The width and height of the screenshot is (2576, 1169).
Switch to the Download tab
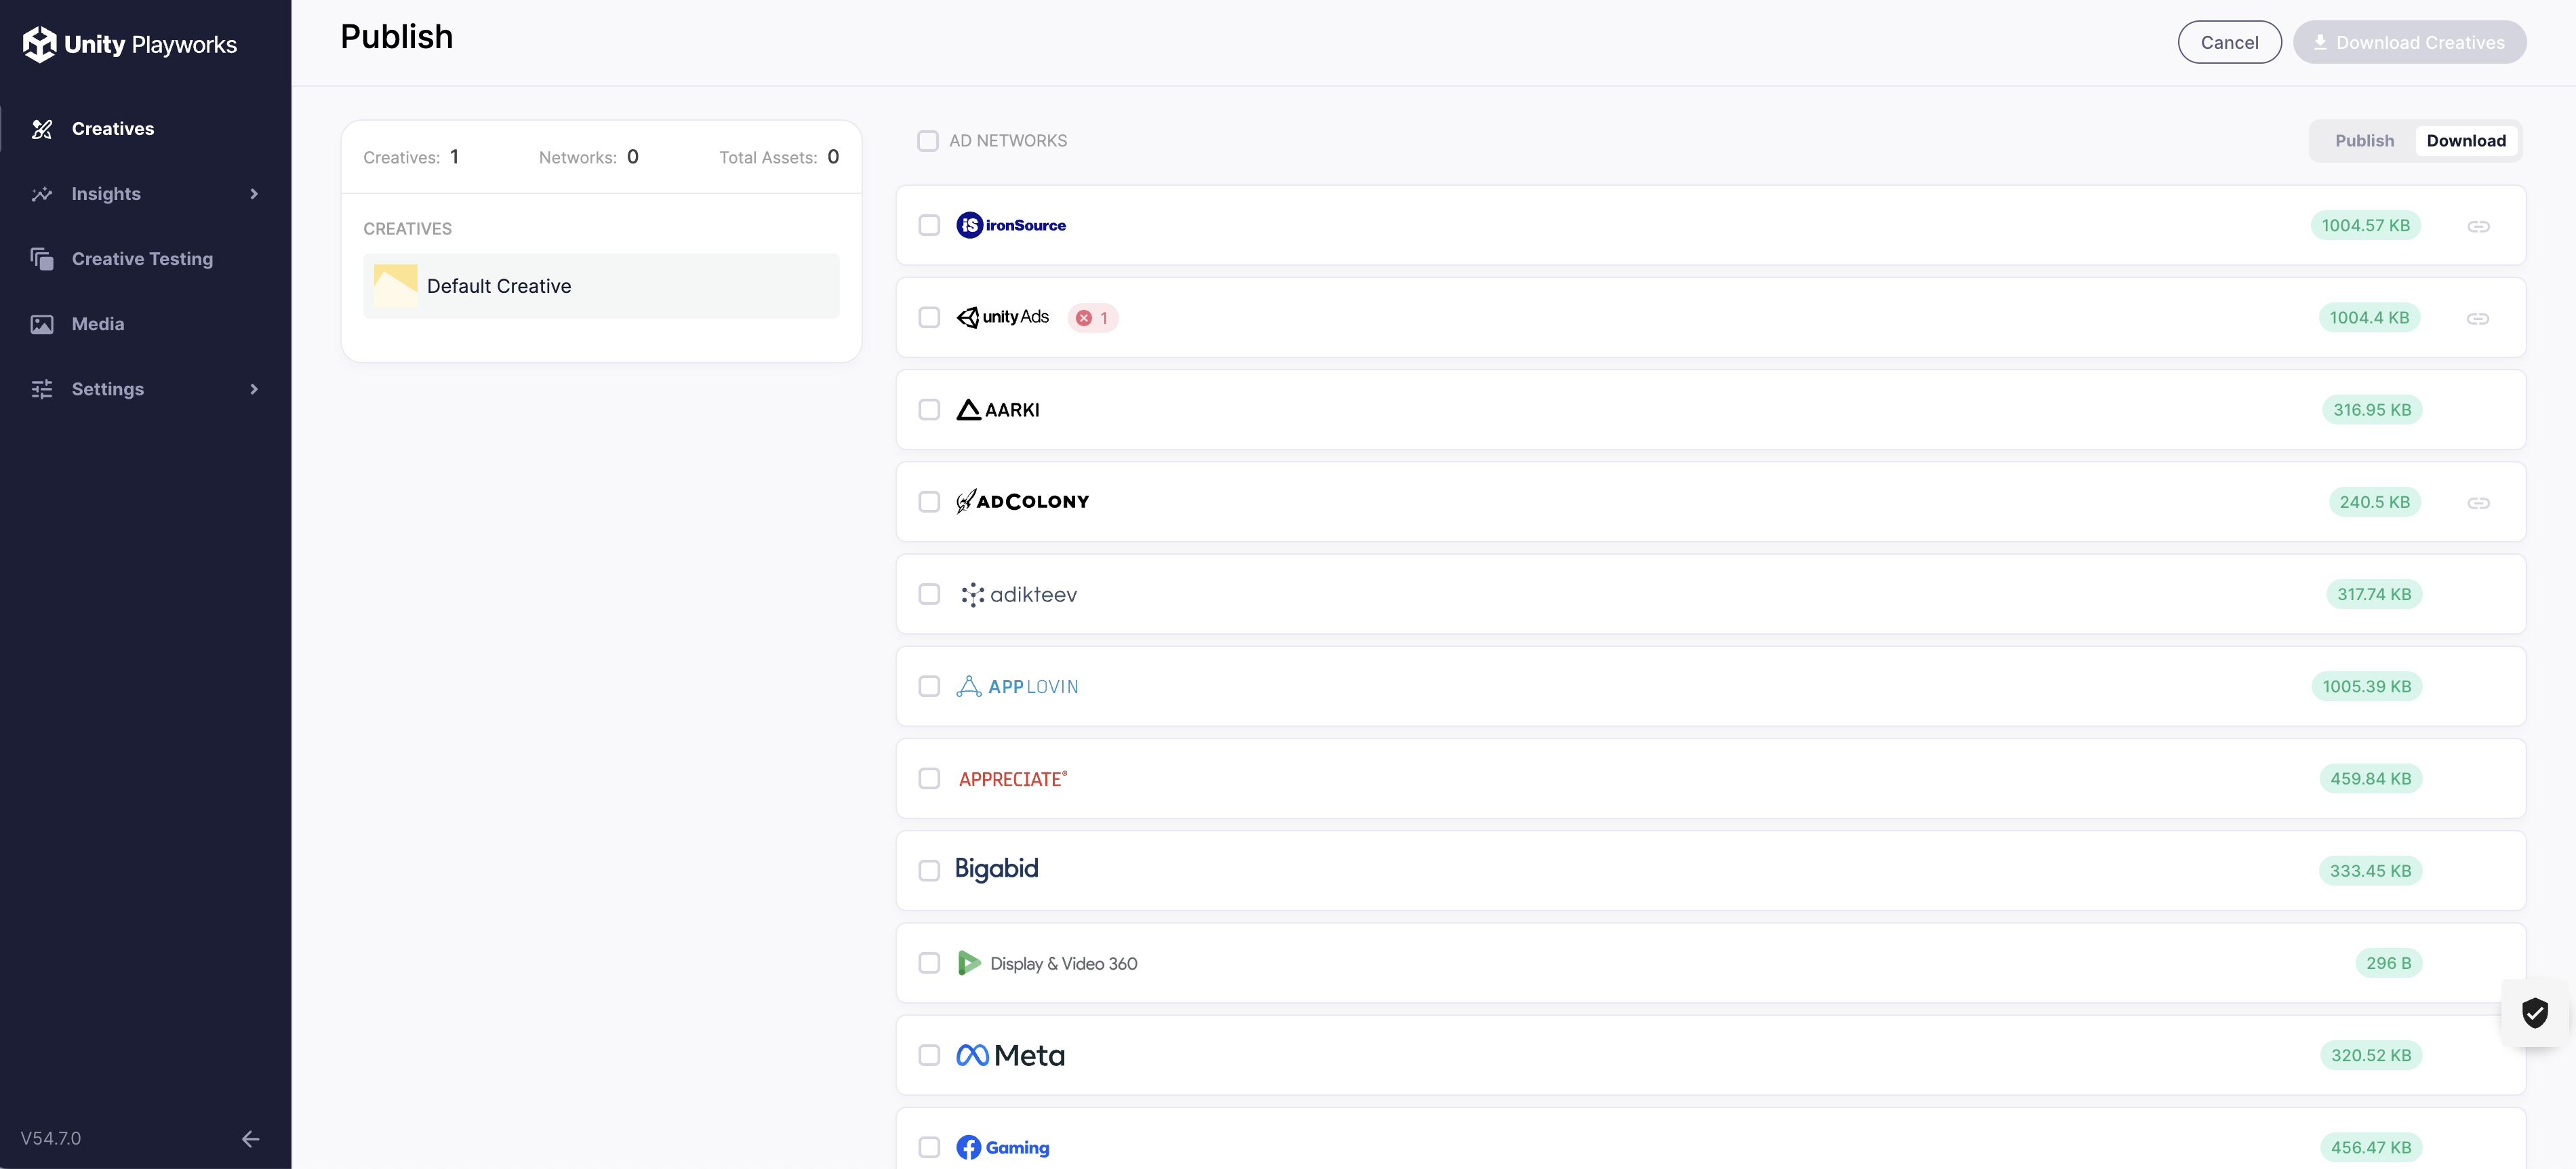point(2465,141)
